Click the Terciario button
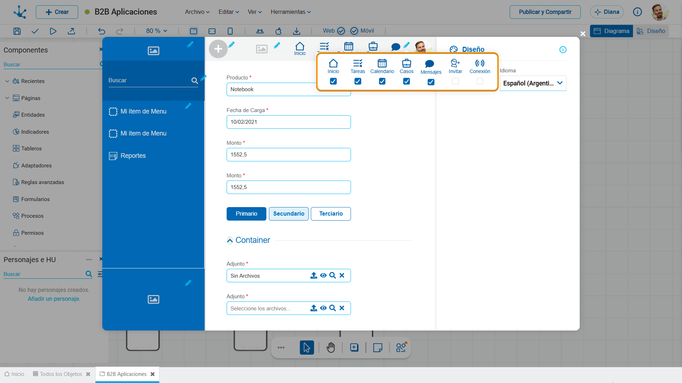 click(x=331, y=214)
